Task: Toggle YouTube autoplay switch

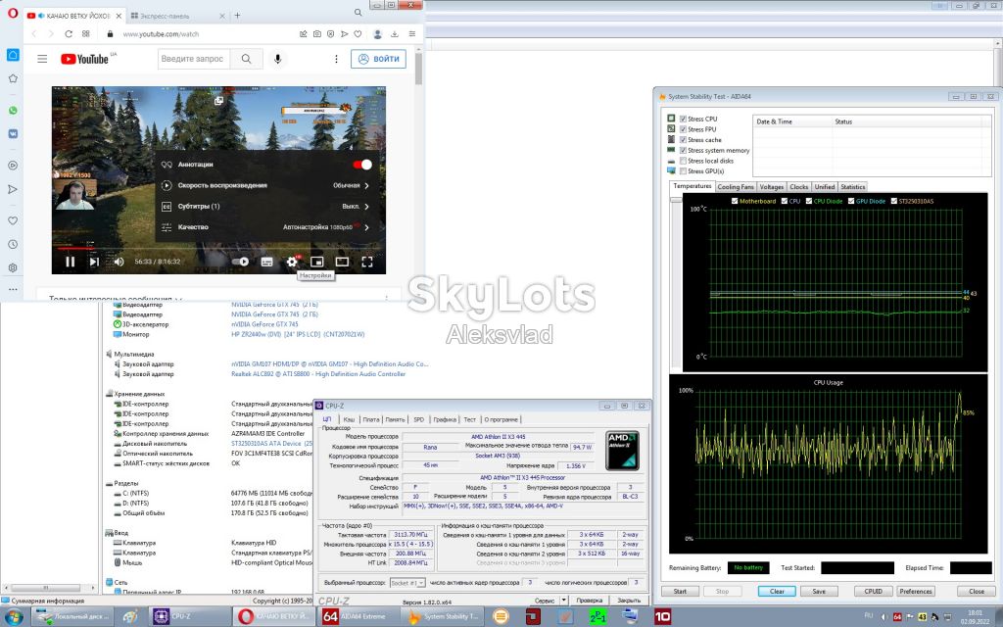Action: (x=241, y=262)
